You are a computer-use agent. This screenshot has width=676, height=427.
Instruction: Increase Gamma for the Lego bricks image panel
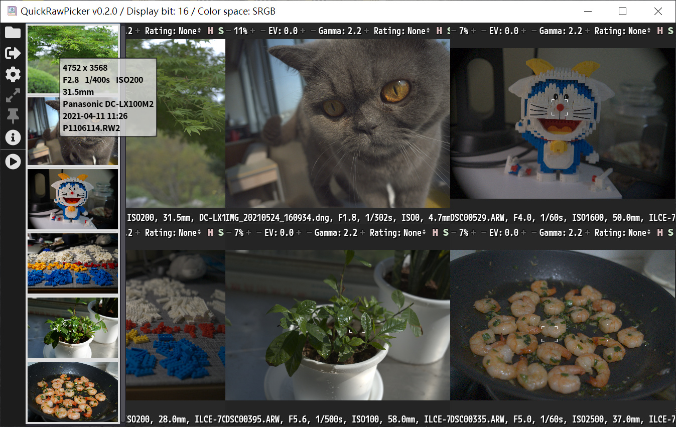pos(138,233)
